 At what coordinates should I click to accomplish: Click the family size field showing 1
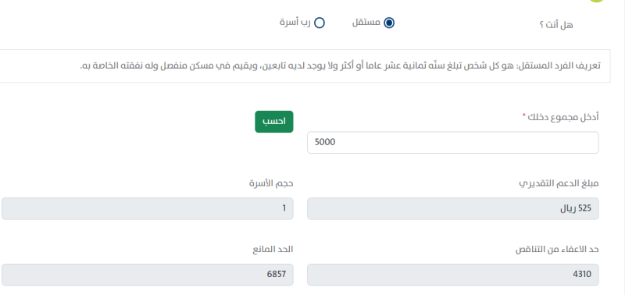(148, 208)
